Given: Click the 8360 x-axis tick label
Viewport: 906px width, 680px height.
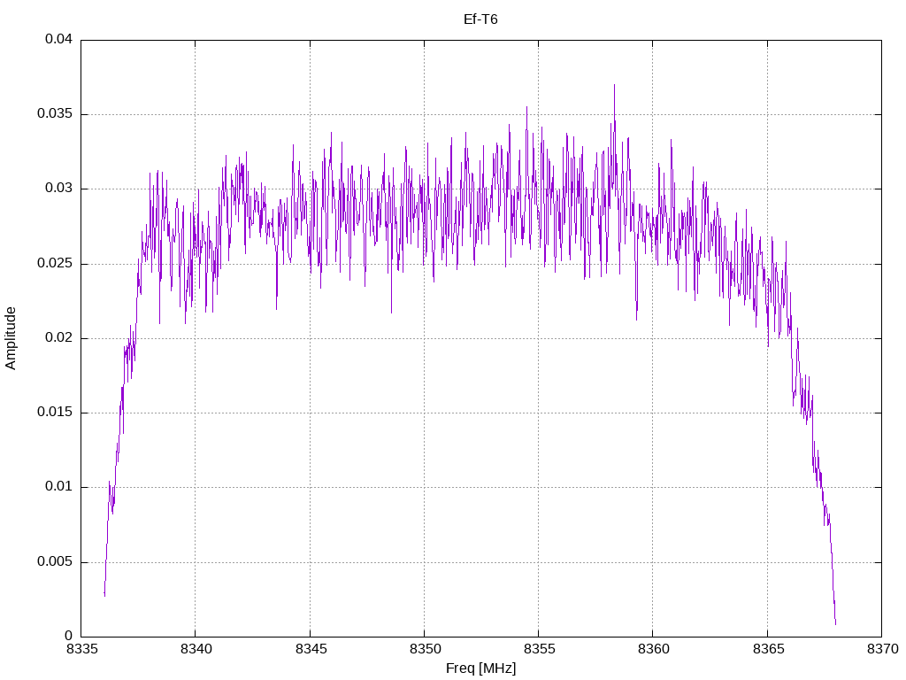Looking at the screenshot, I should (x=654, y=649).
